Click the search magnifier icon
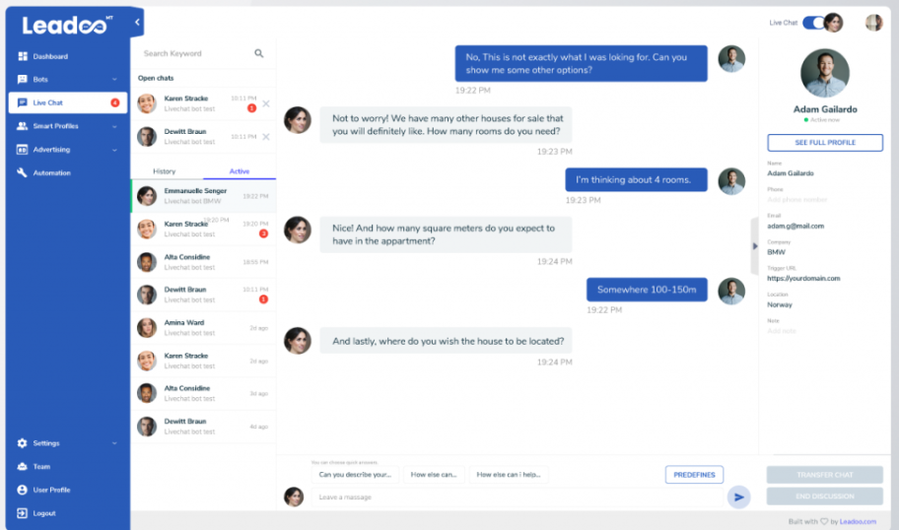Screen dimensions: 899x530 pyautogui.click(x=259, y=53)
